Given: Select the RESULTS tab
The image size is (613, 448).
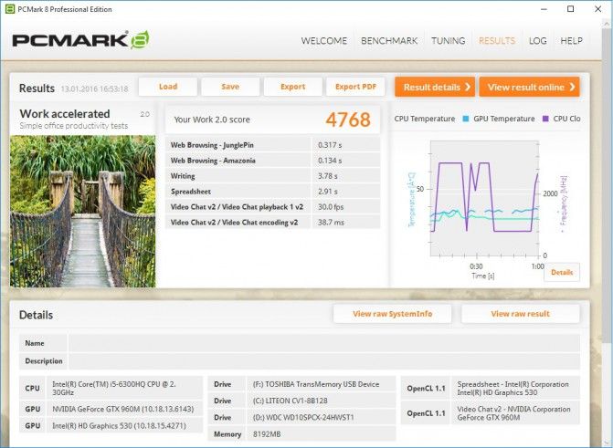Looking at the screenshot, I should pos(497,41).
